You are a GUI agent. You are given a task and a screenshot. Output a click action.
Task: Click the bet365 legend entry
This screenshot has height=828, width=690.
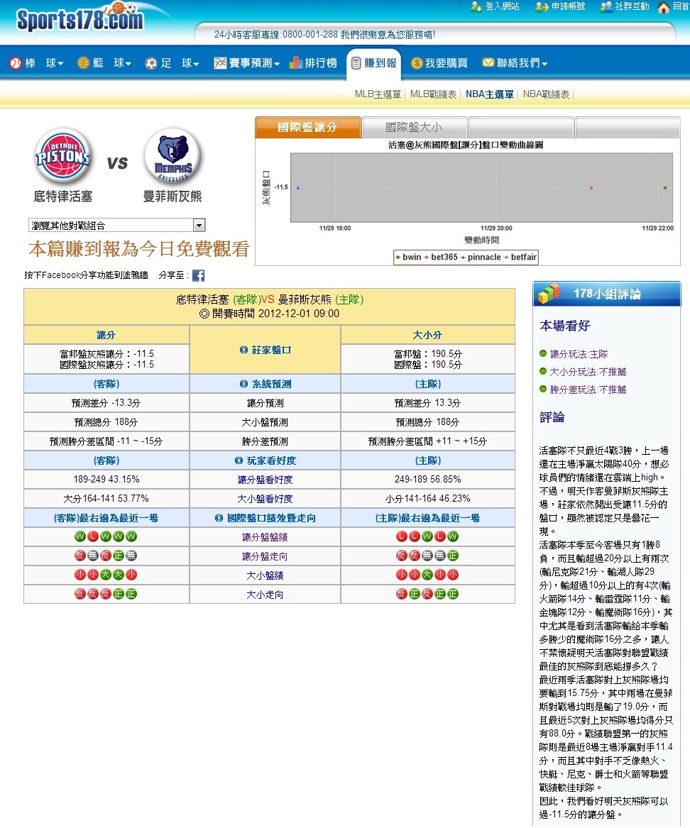pyautogui.click(x=441, y=257)
